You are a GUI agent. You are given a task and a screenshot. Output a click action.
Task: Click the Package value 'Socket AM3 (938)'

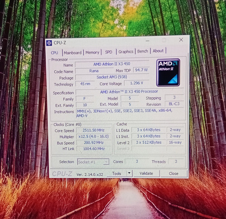pyautogui.click(x=112, y=77)
